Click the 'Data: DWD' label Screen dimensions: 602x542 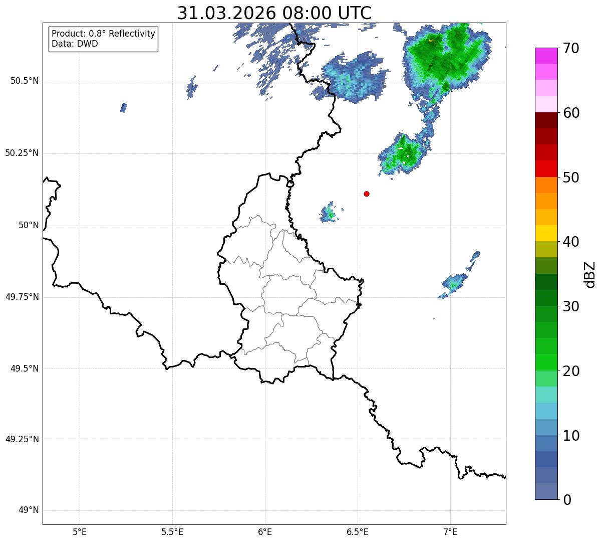pos(75,44)
